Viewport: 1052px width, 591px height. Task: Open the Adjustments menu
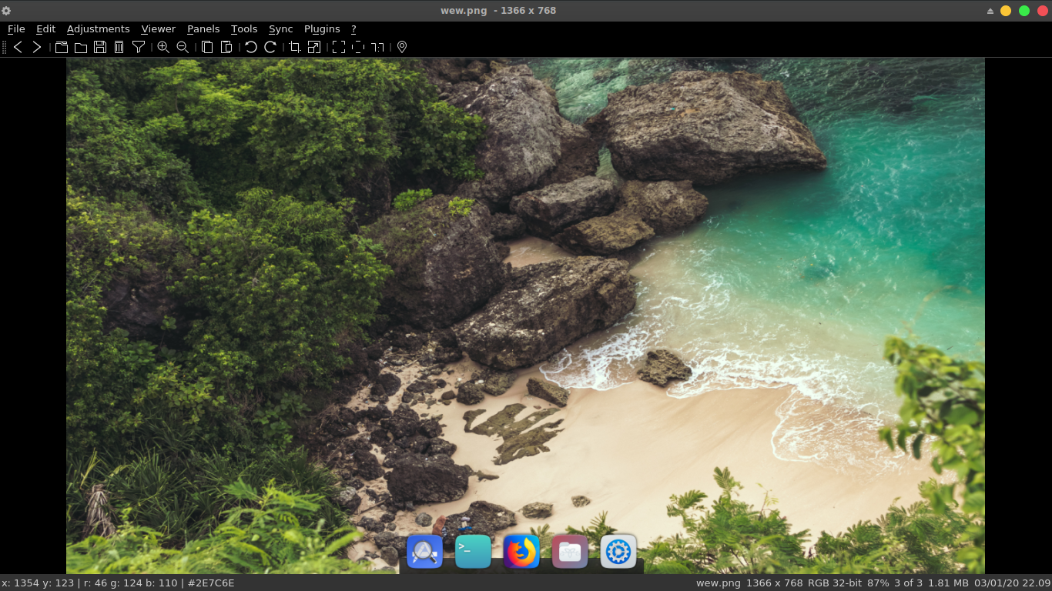tap(98, 28)
